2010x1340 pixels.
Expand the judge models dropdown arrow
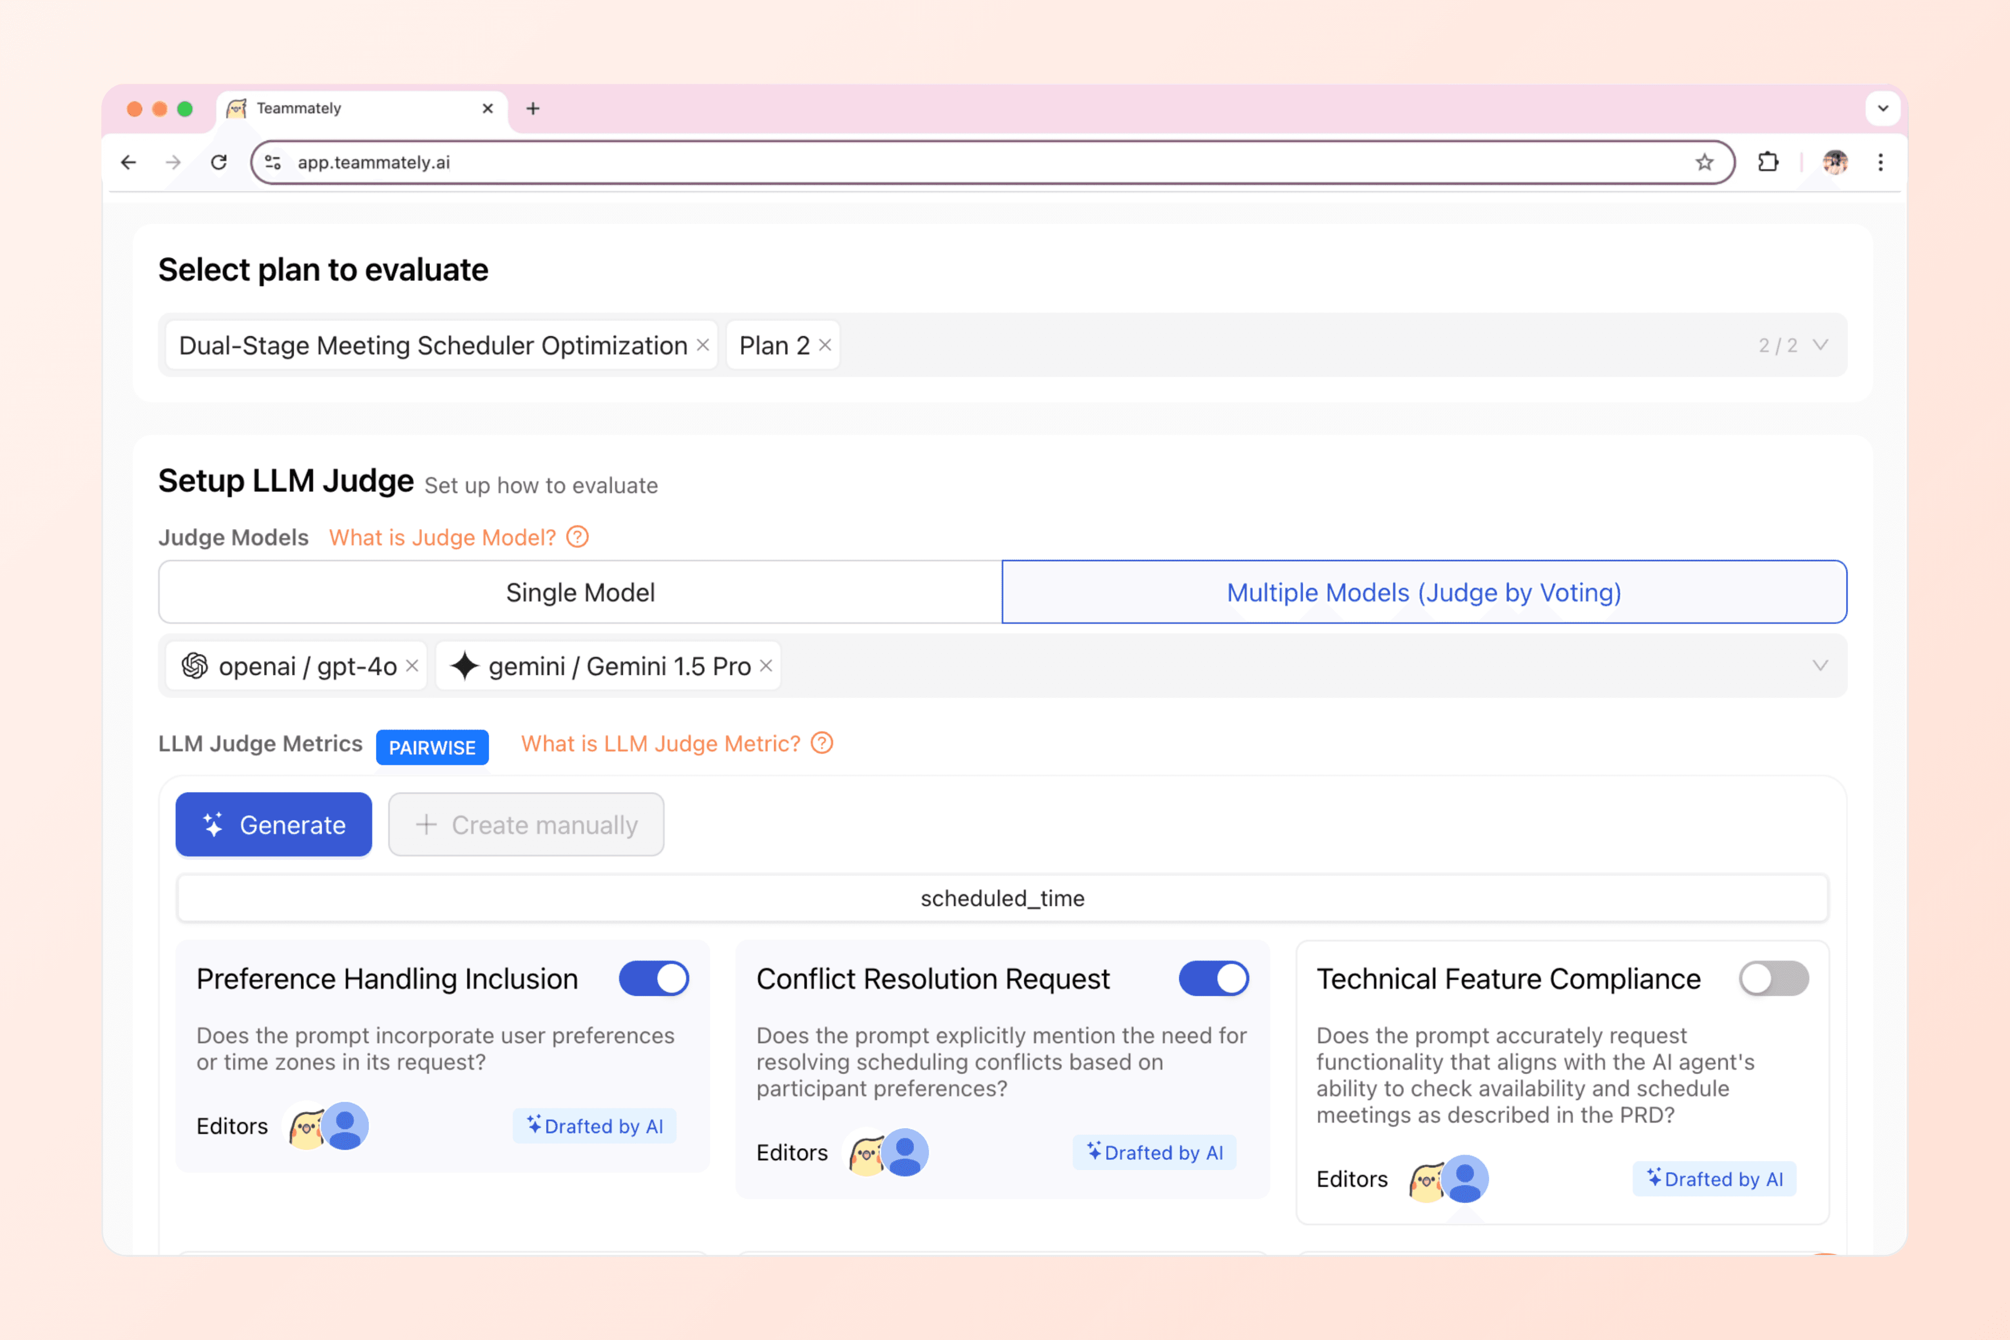click(1820, 666)
